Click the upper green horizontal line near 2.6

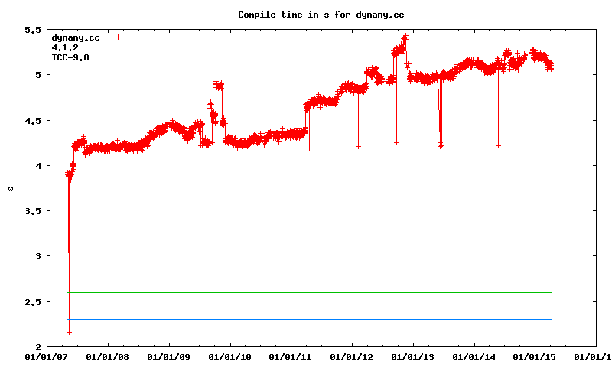click(306, 292)
